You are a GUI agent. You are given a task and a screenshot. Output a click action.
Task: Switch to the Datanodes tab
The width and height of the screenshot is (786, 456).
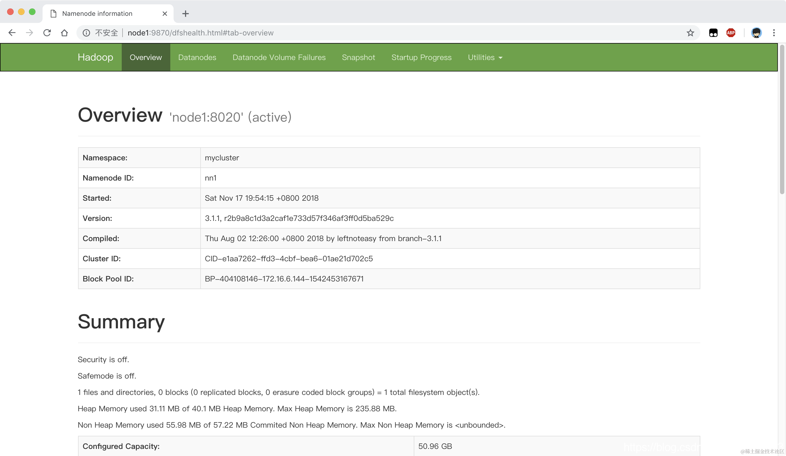(x=197, y=57)
